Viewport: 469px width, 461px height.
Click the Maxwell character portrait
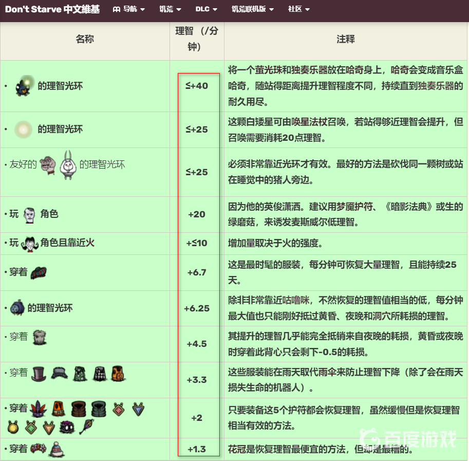[x=29, y=215]
